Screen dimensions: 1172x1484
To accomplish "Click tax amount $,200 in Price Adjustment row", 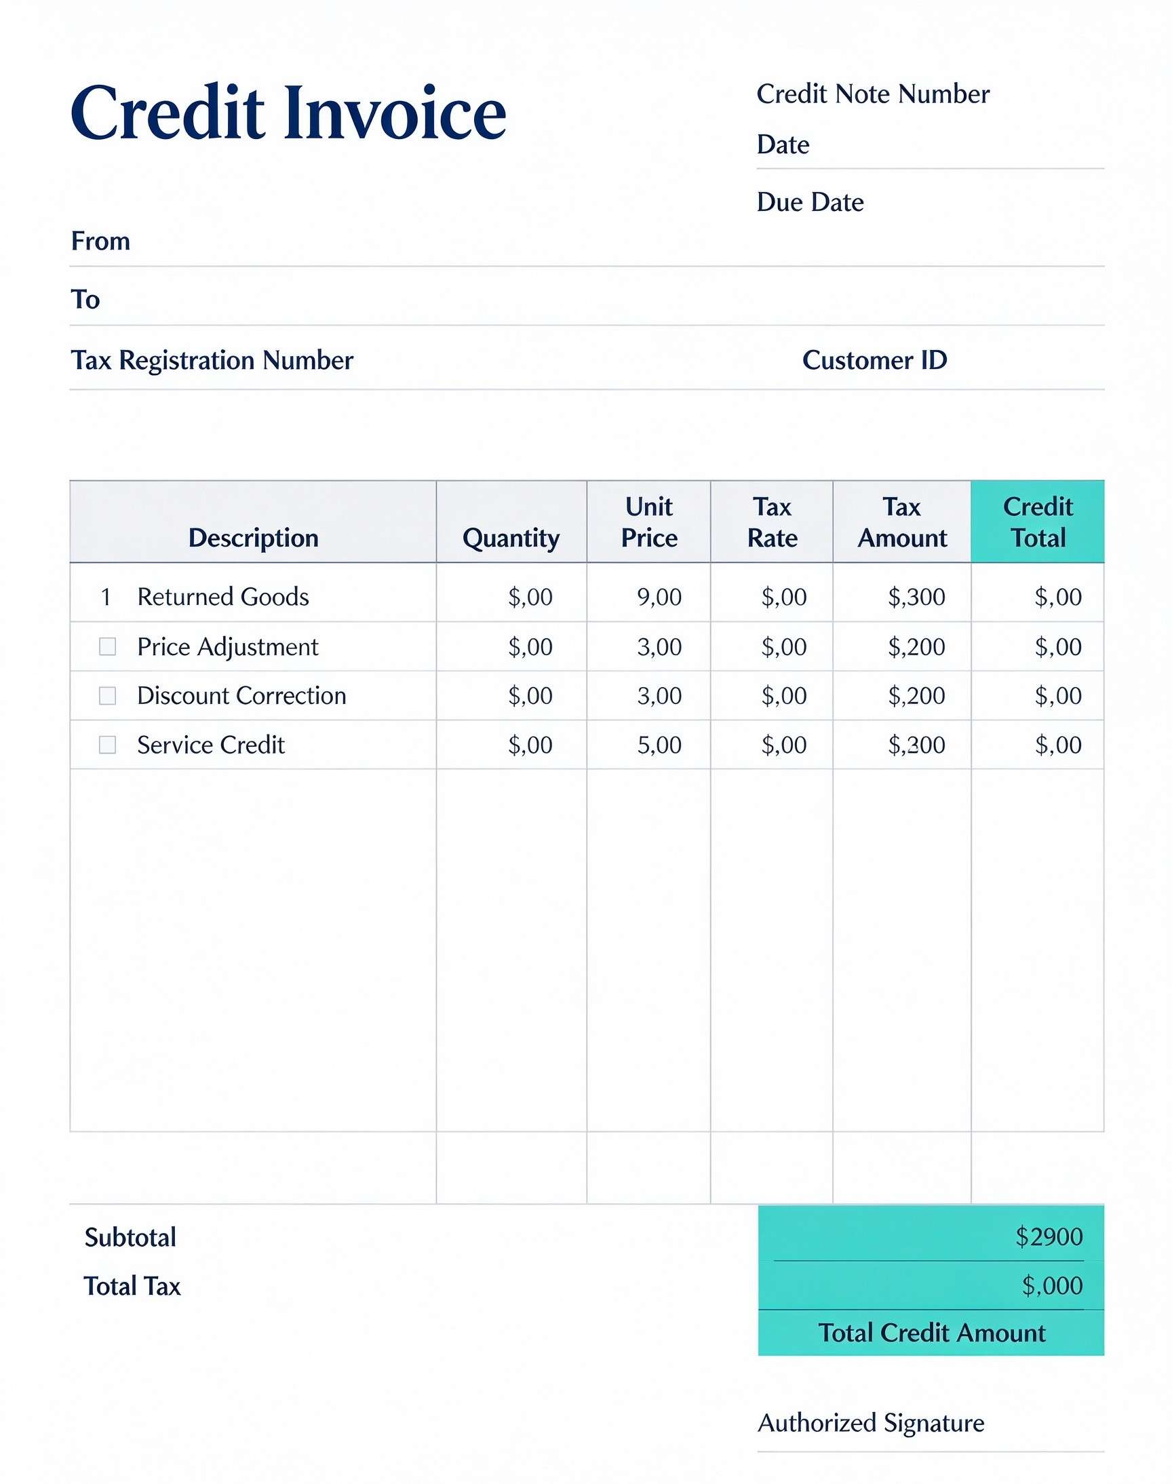I will tap(917, 647).
